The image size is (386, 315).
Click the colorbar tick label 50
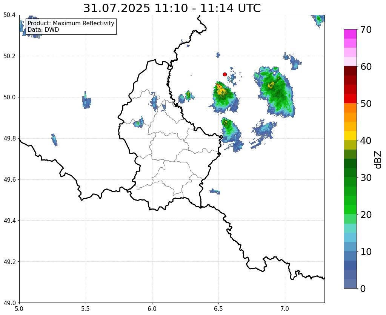click(x=366, y=103)
